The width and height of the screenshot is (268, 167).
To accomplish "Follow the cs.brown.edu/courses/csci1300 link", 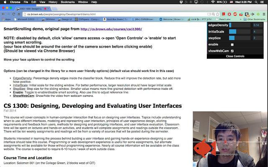I will (x=111, y=29).
